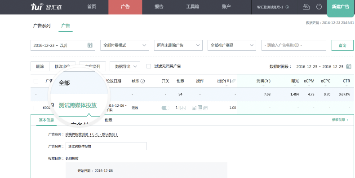
Task: Click the eCPC column header
Action: point(325,81)
